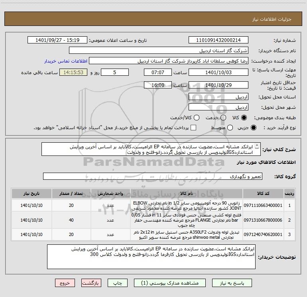The height and width of the screenshot is (297, 307).
Task: Click the deadline time field 07:07
Action: pos(158,72)
